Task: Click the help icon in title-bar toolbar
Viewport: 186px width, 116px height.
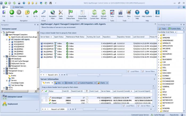Action: [x=24, y=3]
